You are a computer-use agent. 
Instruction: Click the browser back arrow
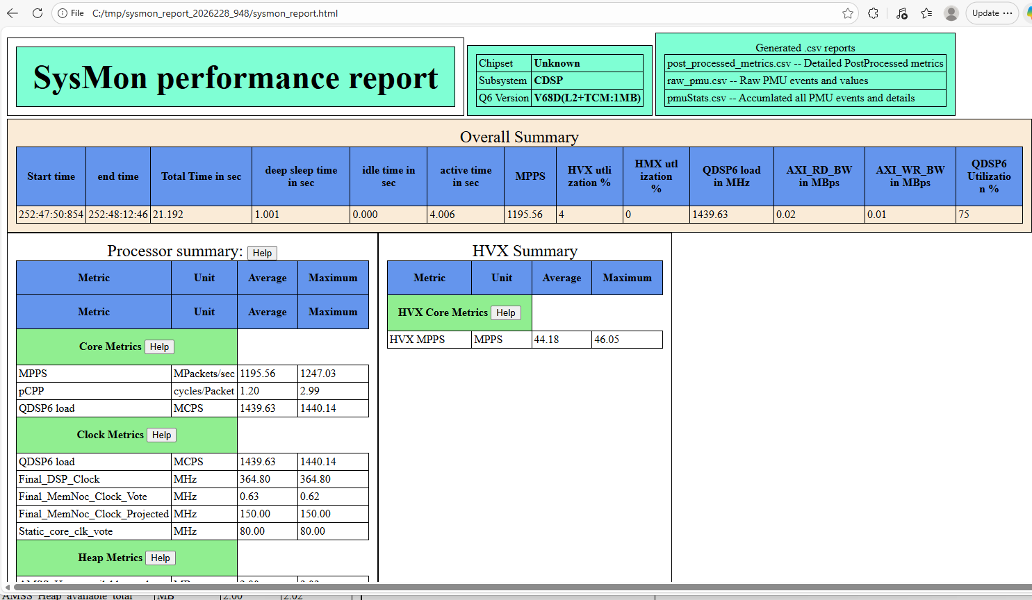[x=13, y=13]
